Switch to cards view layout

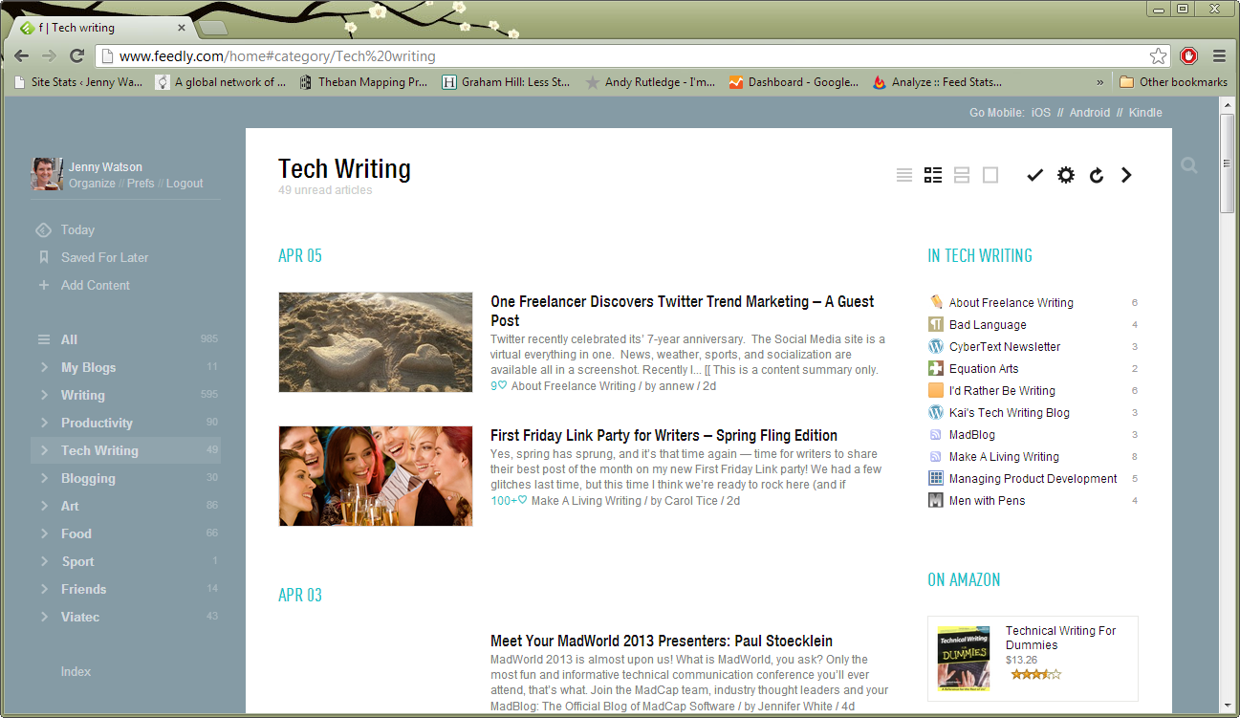point(962,175)
